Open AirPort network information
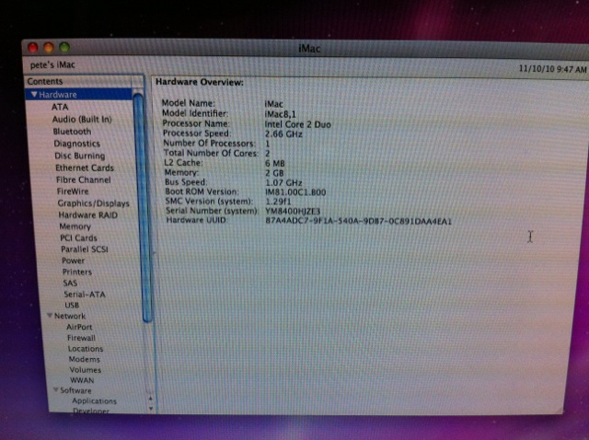This screenshot has height=440, width=589. pyautogui.click(x=79, y=327)
